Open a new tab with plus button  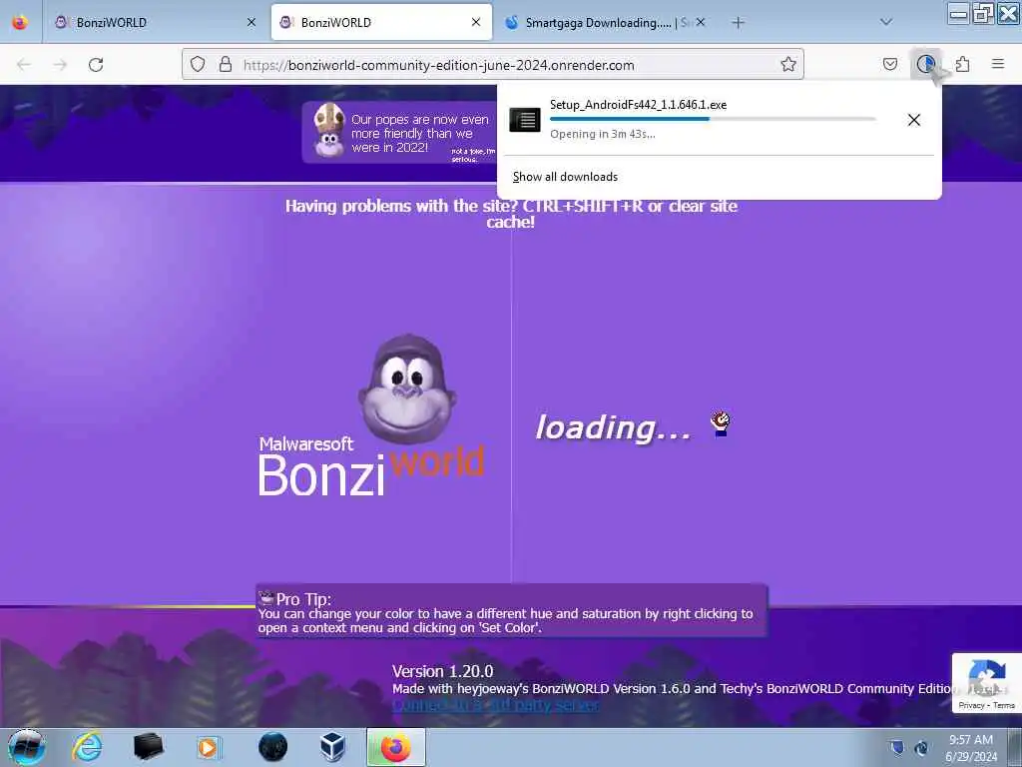[x=738, y=23]
